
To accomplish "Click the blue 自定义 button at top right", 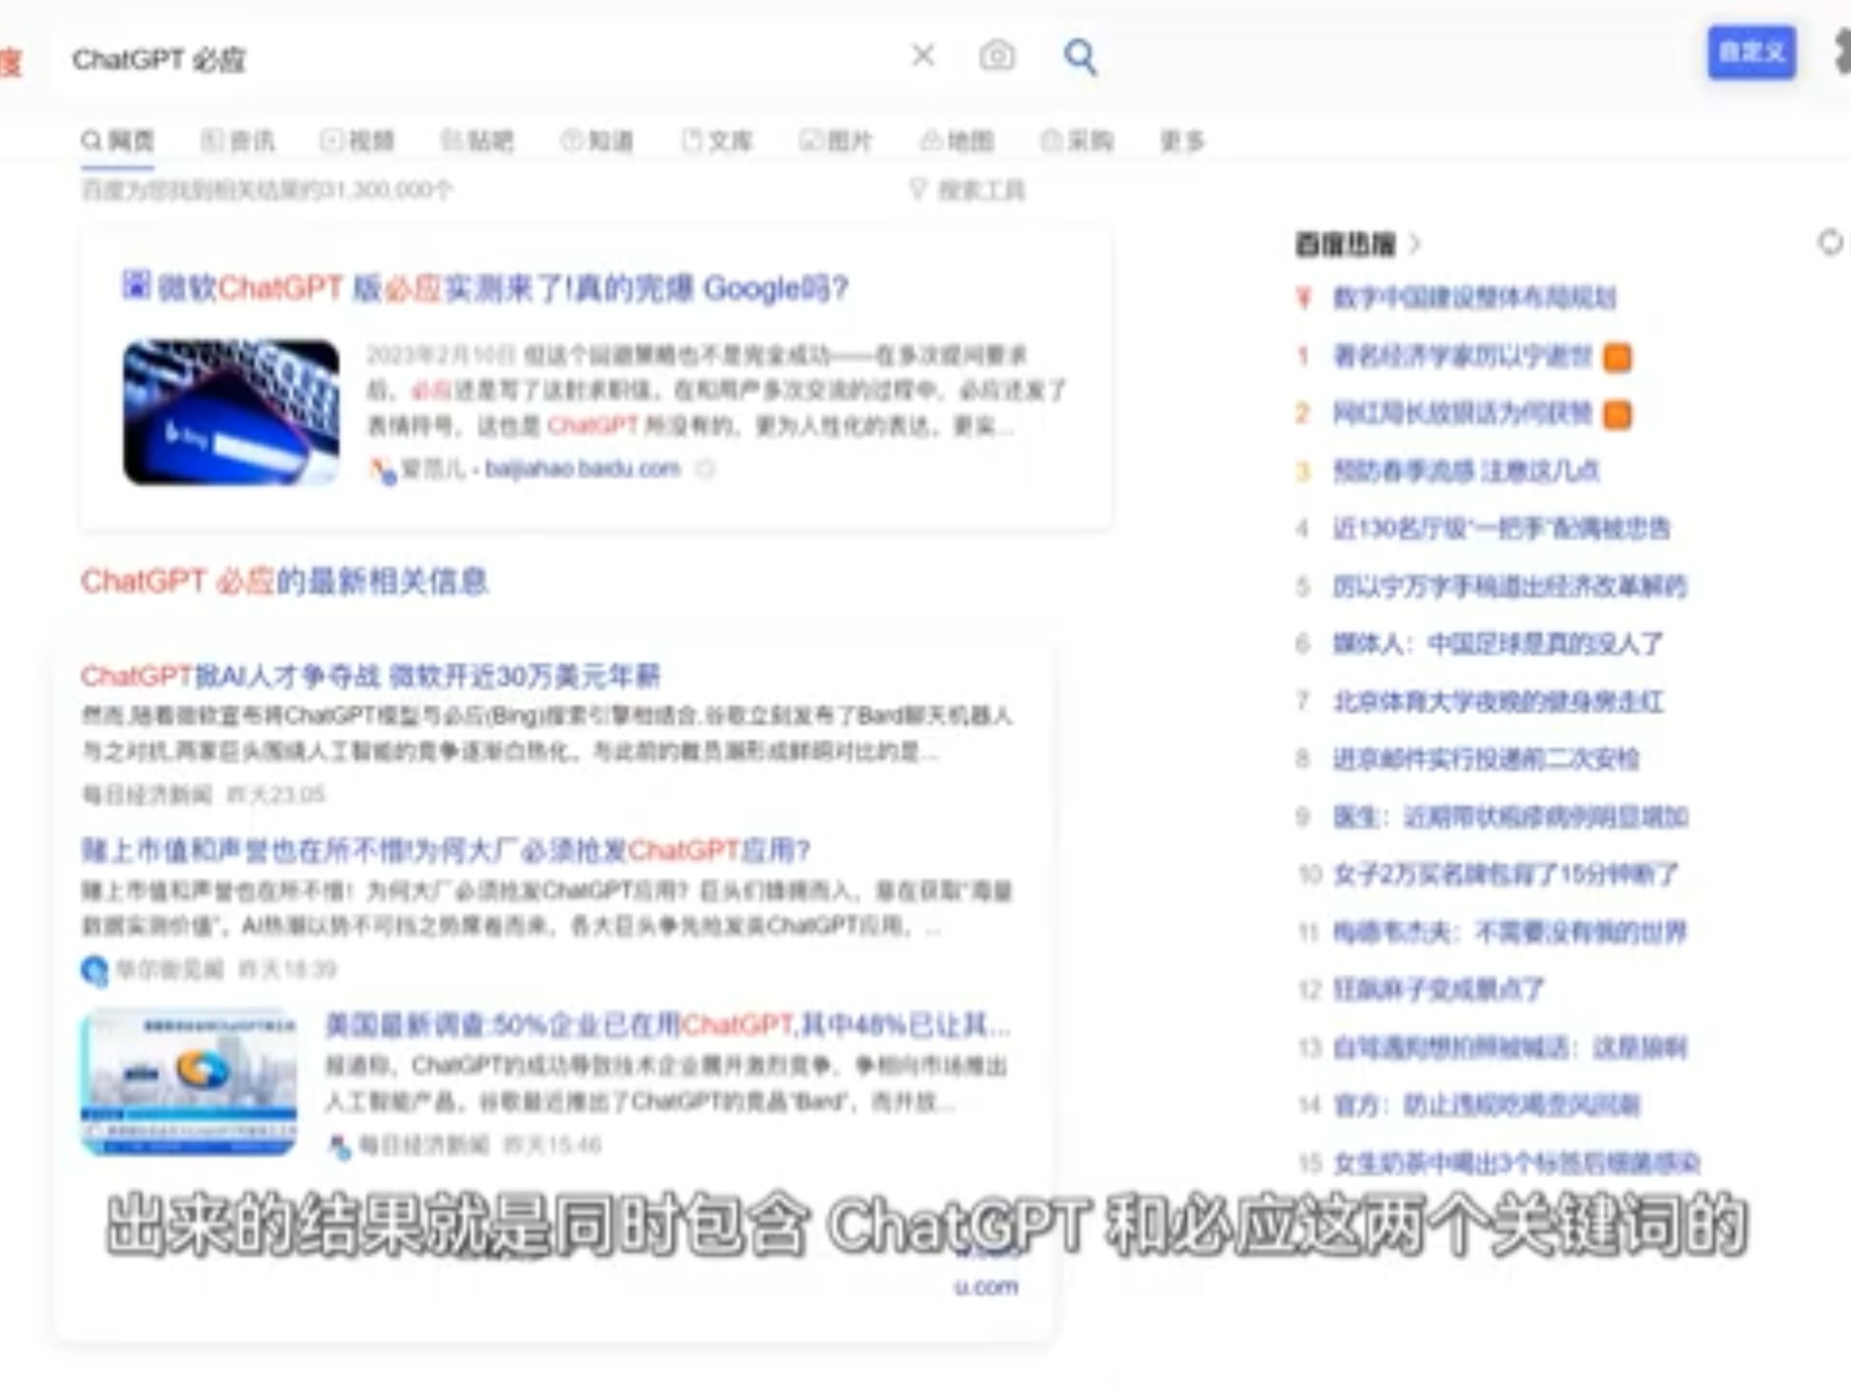I will coord(1751,52).
